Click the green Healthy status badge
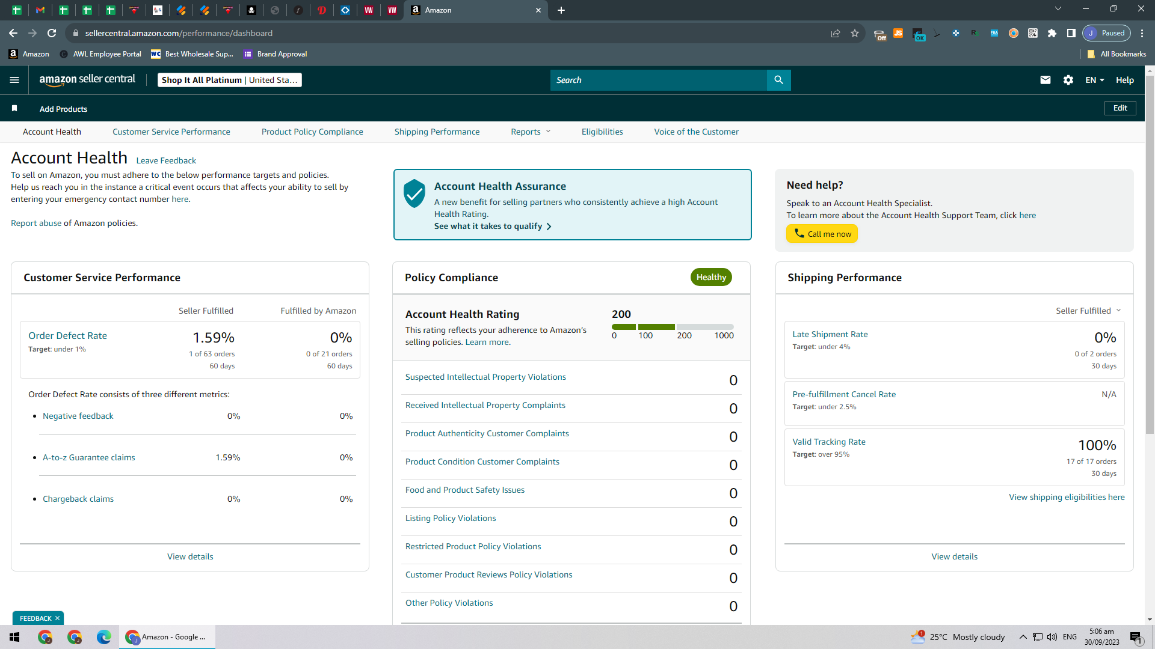1155x649 pixels. [711, 277]
